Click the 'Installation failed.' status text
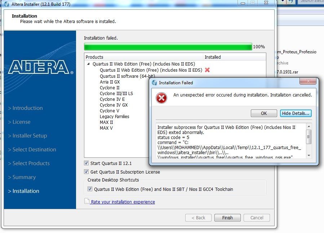This screenshot has width=324, height=233. pos(101,38)
